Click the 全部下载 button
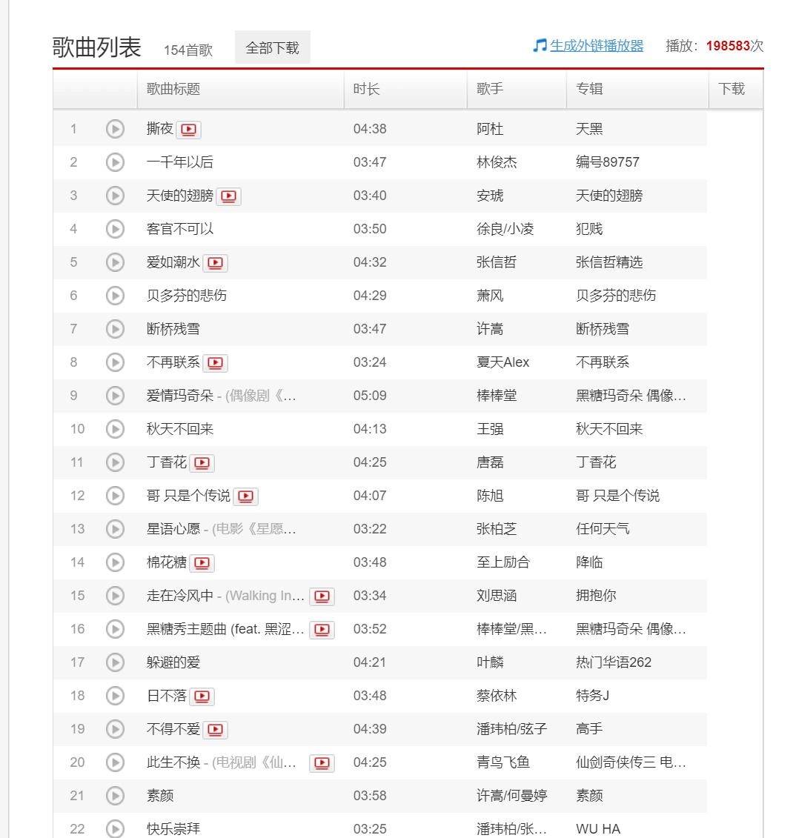 (x=272, y=47)
